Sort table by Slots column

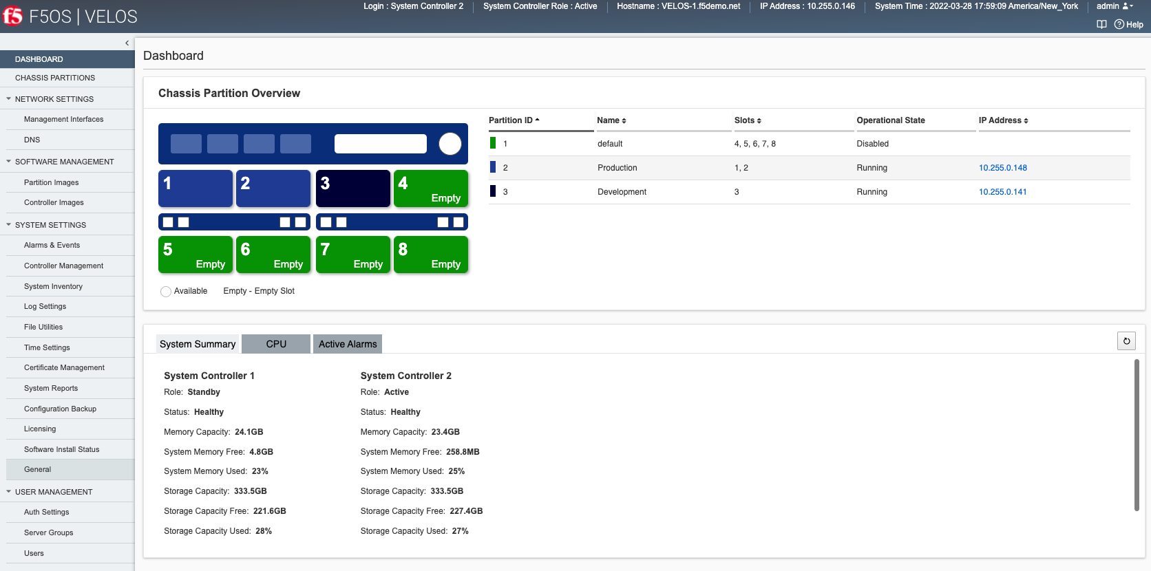[748, 120]
